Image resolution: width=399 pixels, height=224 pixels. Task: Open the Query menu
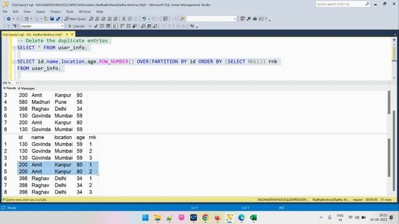[x=40, y=12]
